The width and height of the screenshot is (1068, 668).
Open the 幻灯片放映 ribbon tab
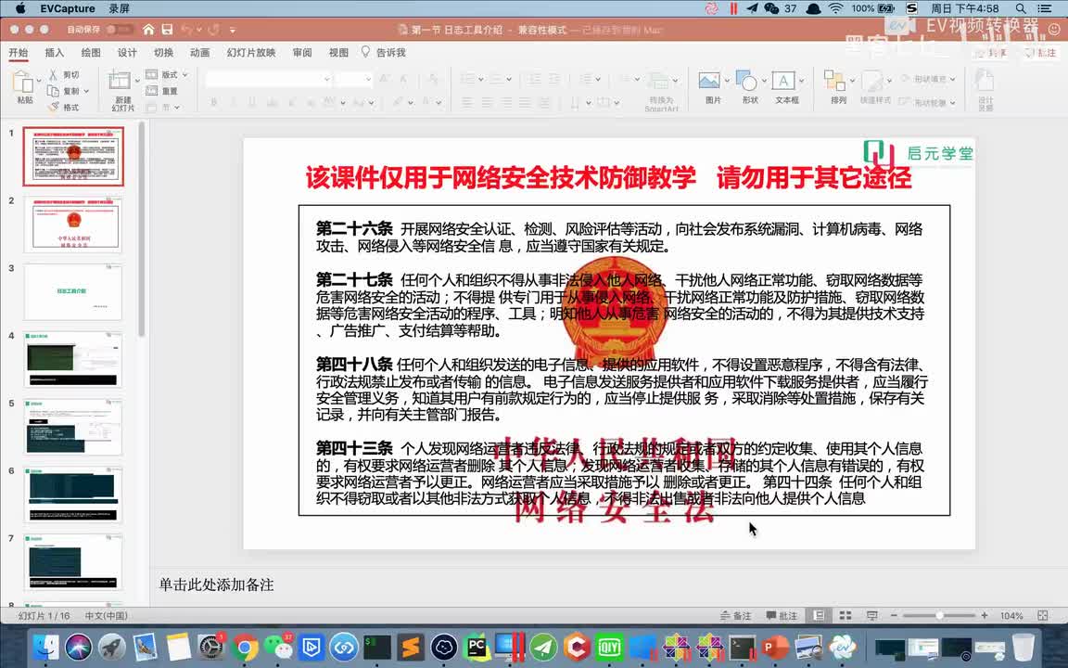point(250,53)
